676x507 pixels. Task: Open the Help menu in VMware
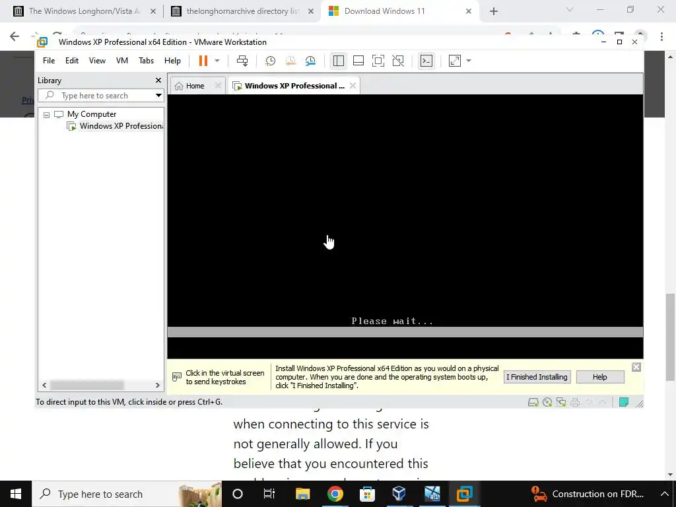pyautogui.click(x=172, y=61)
